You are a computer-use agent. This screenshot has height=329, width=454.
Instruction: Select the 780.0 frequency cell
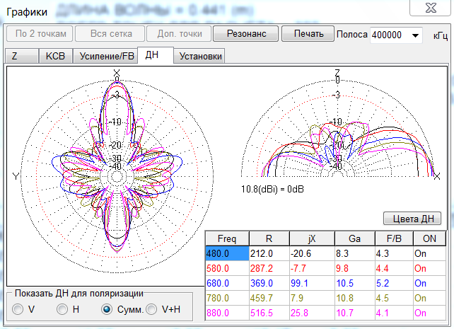[x=226, y=298]
